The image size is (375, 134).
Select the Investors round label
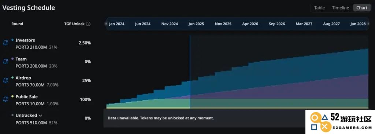(x=25, y=40)
